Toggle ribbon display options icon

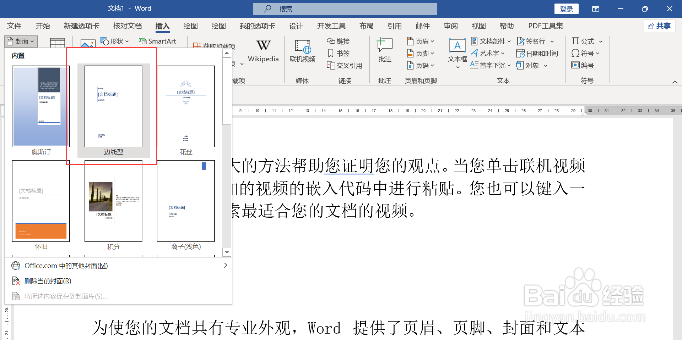point(596,9)
